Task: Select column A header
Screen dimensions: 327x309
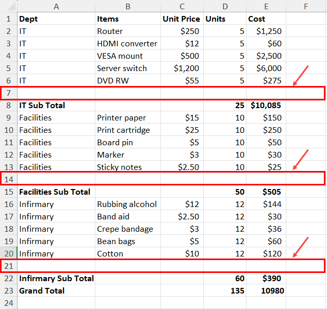Action: pyautogui.click(x=56, y=7)
